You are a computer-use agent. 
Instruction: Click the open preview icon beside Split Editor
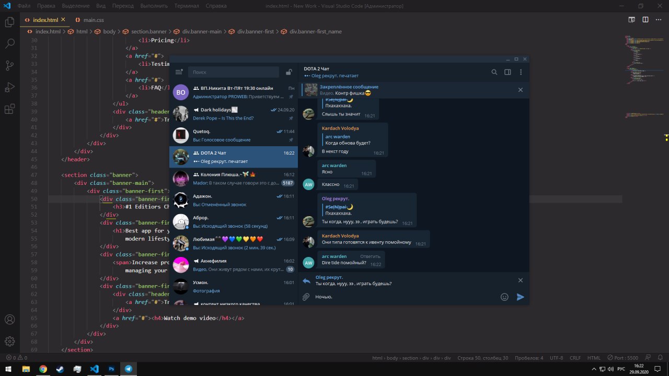[x=632, y=20]
